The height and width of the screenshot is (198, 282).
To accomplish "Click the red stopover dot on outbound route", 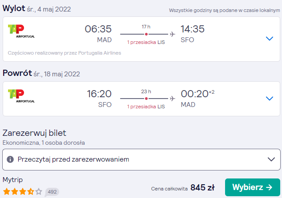I will click(x=146, y=34).
